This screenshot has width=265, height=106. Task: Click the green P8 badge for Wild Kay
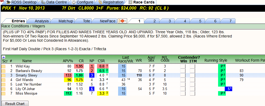[x=222, y=66]
